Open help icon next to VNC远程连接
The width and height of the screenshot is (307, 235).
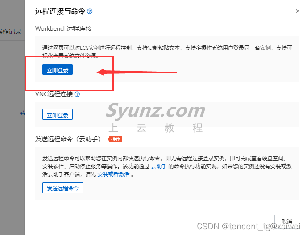coord(77,94)
